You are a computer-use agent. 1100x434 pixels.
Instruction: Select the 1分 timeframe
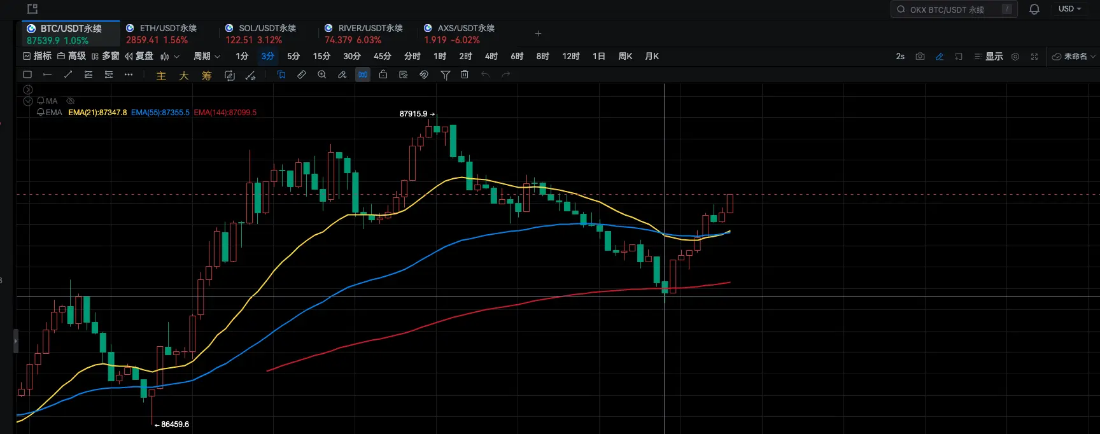point(242,56)
